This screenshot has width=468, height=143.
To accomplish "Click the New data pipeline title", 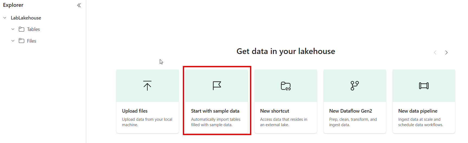I will [x=418, y=111].
